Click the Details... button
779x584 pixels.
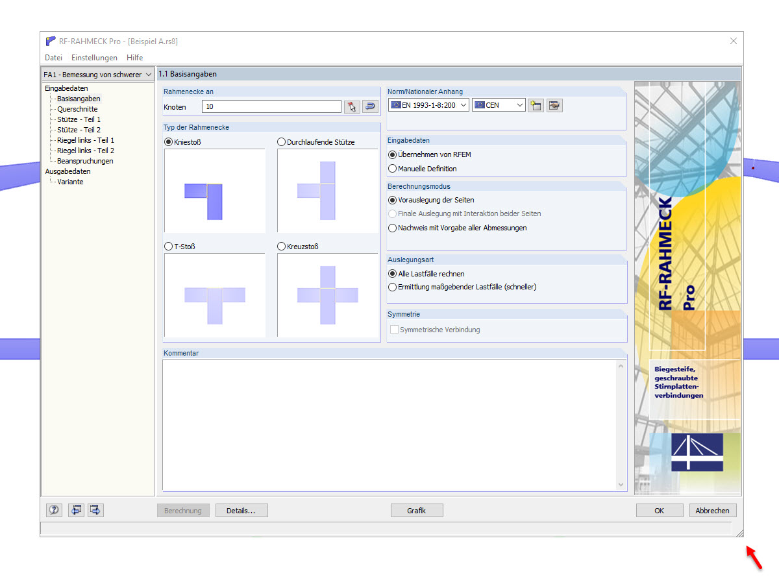[x=241, y=510]
